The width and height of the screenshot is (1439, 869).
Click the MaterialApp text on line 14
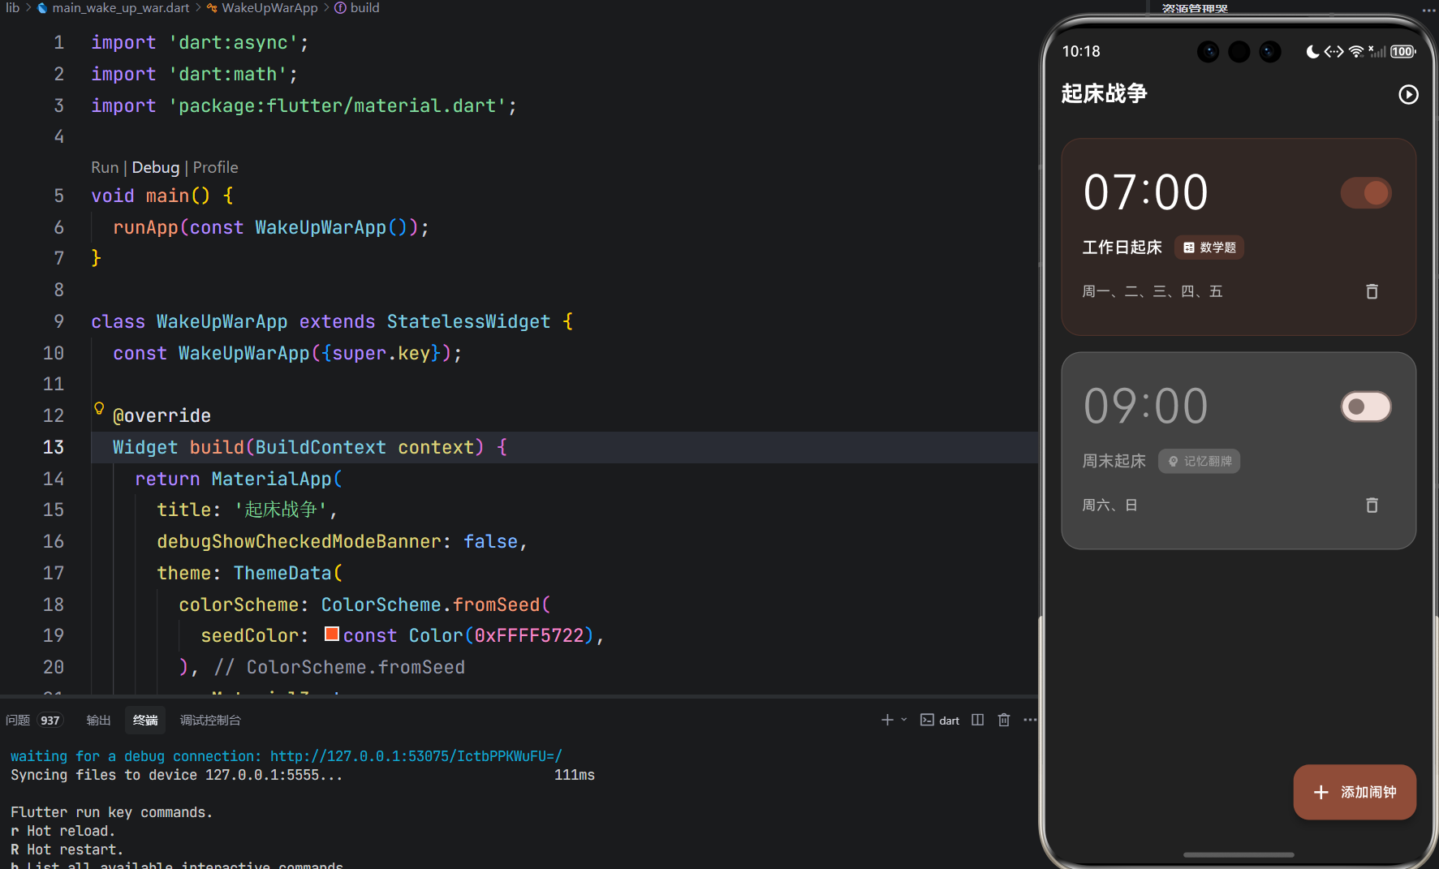pos(271,479)
